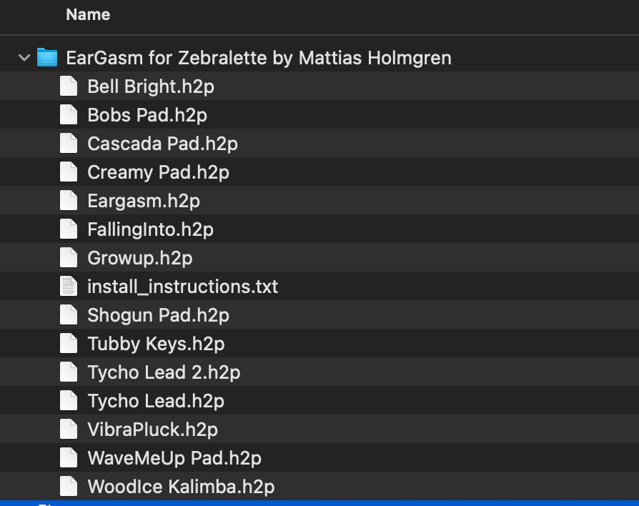Click the FallingInto.h2p document icon

pos(68,229)
